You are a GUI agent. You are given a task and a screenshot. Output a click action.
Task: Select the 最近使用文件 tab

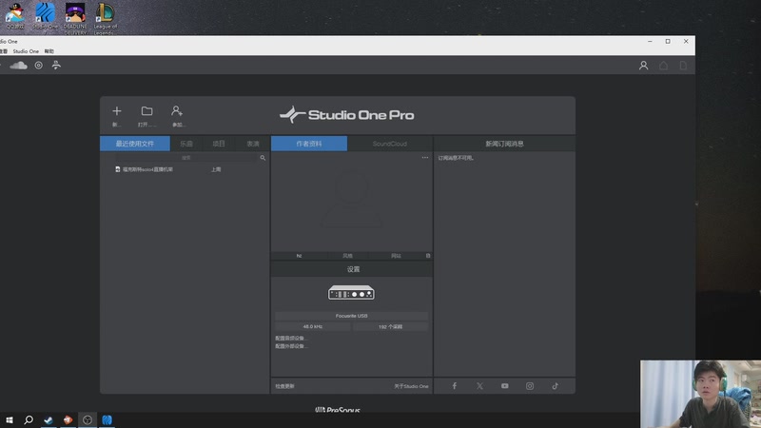[x=135, y=144]
